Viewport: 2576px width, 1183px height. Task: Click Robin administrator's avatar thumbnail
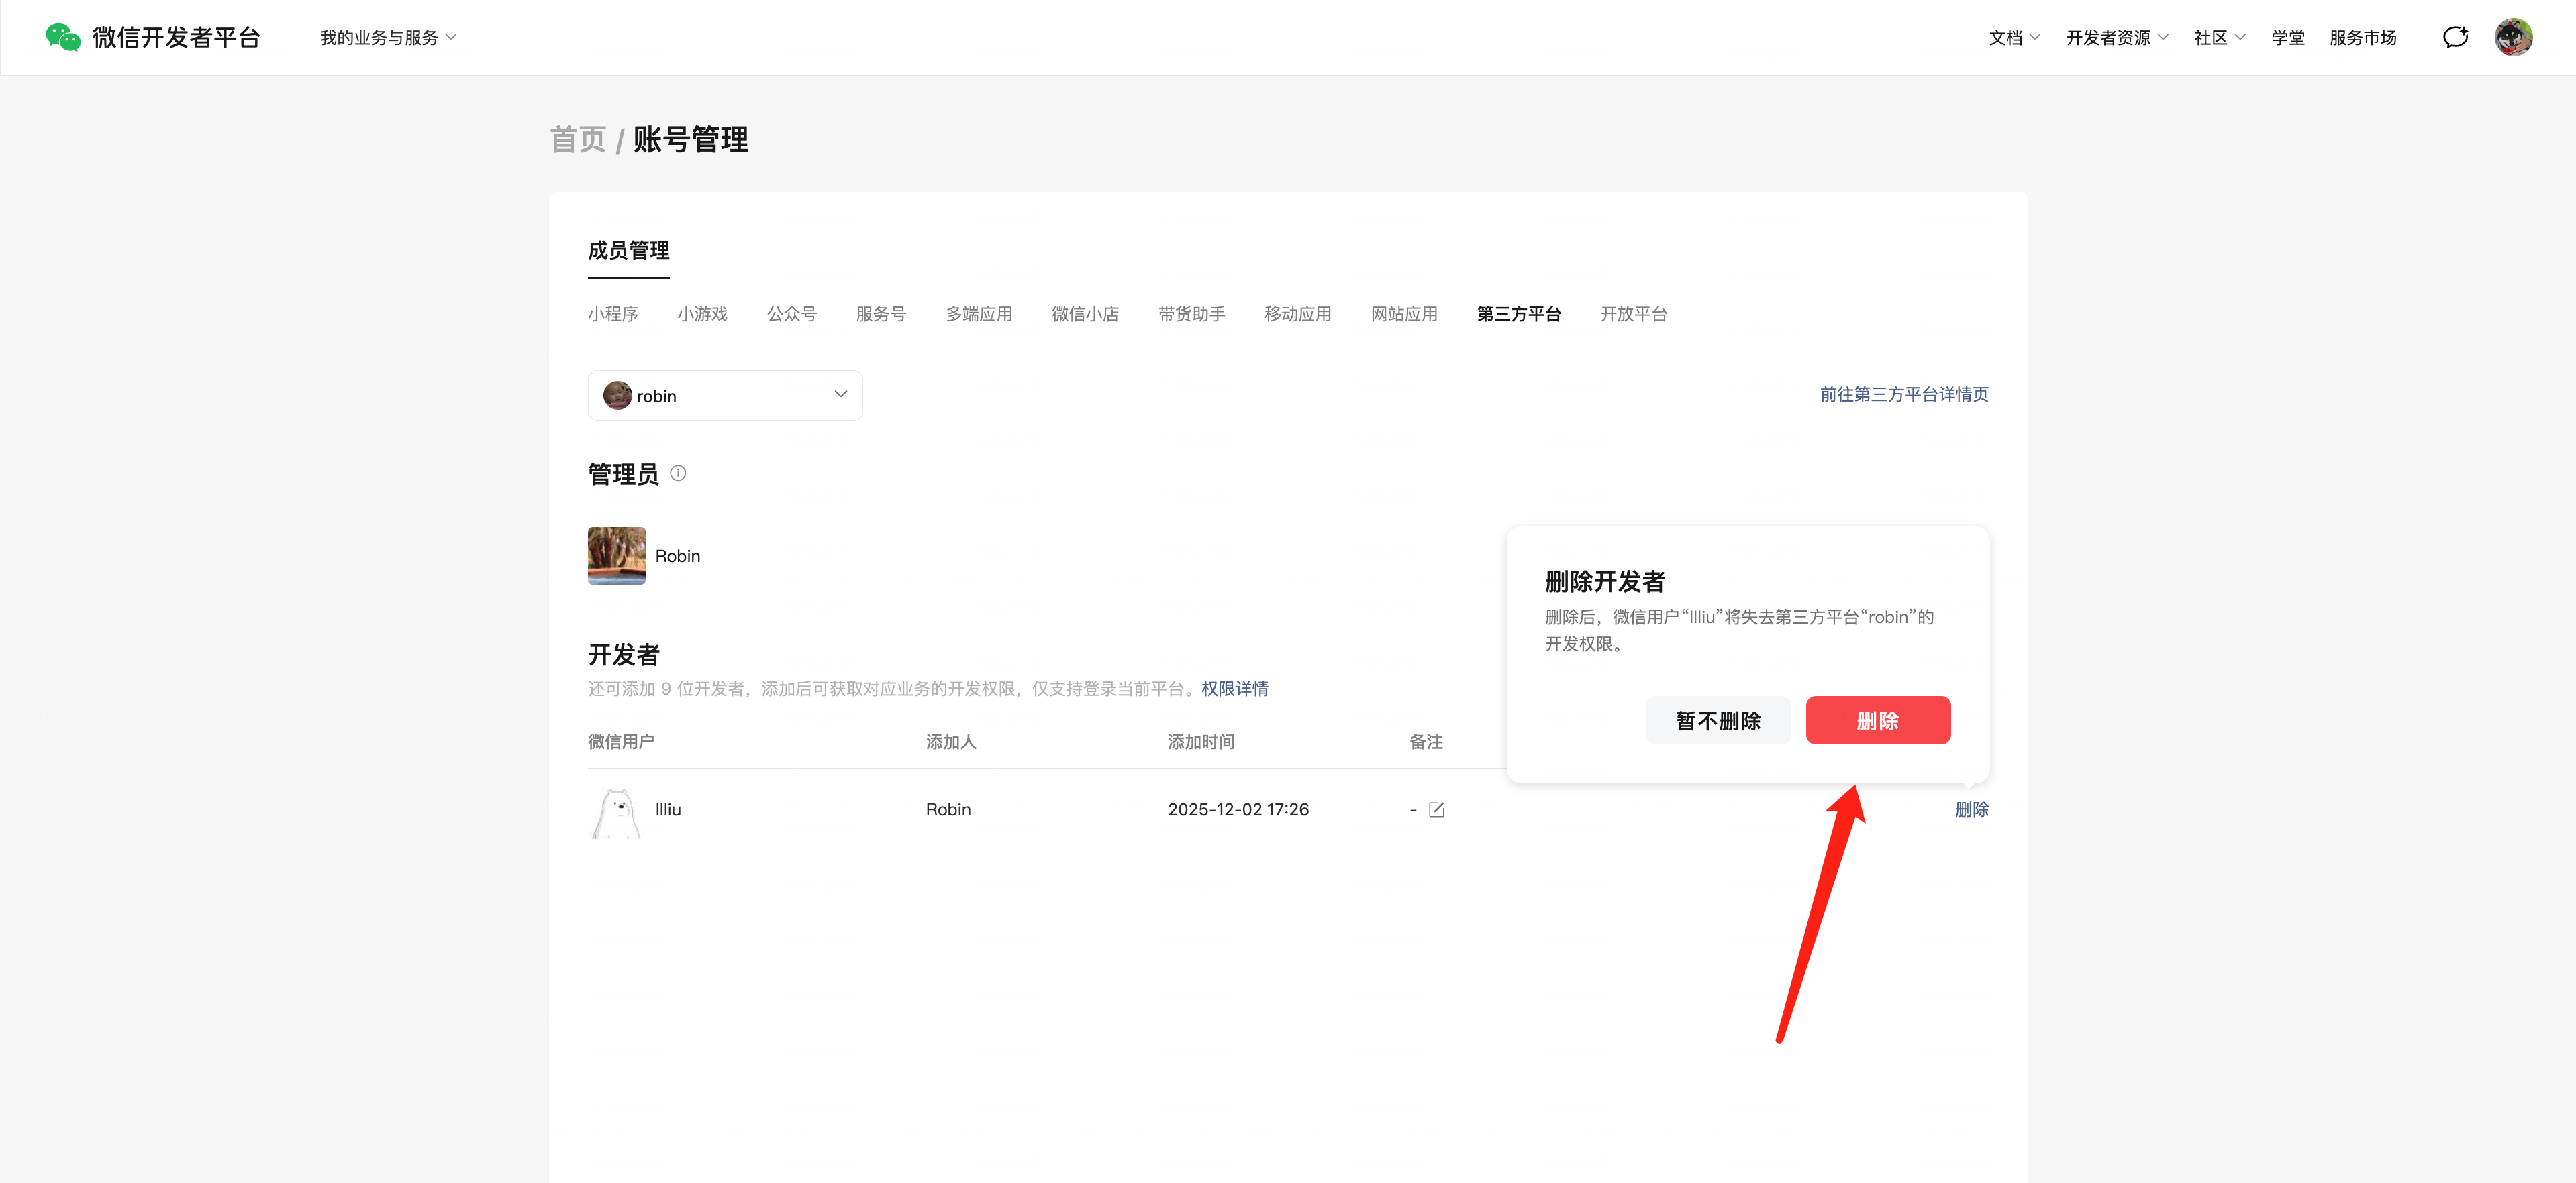point(616,555)
